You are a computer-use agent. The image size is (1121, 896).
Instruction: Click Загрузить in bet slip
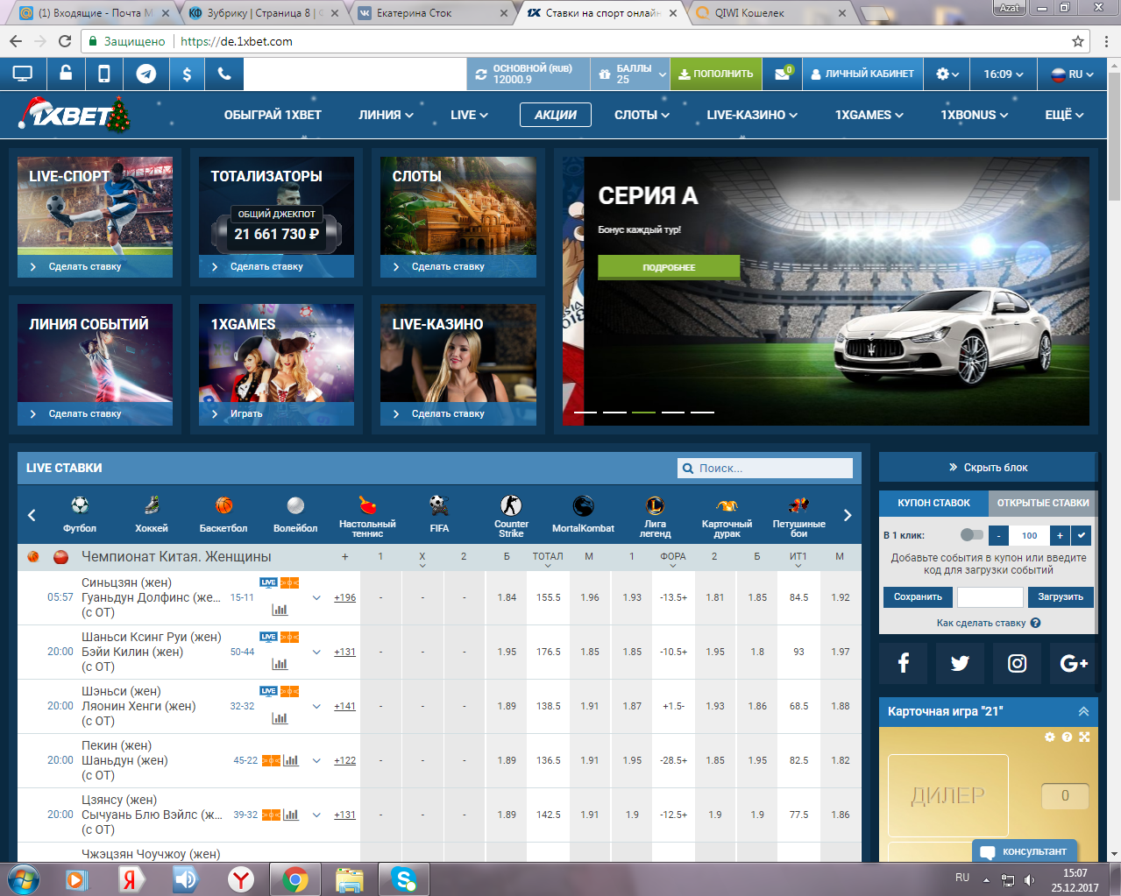click(1061, 597)
